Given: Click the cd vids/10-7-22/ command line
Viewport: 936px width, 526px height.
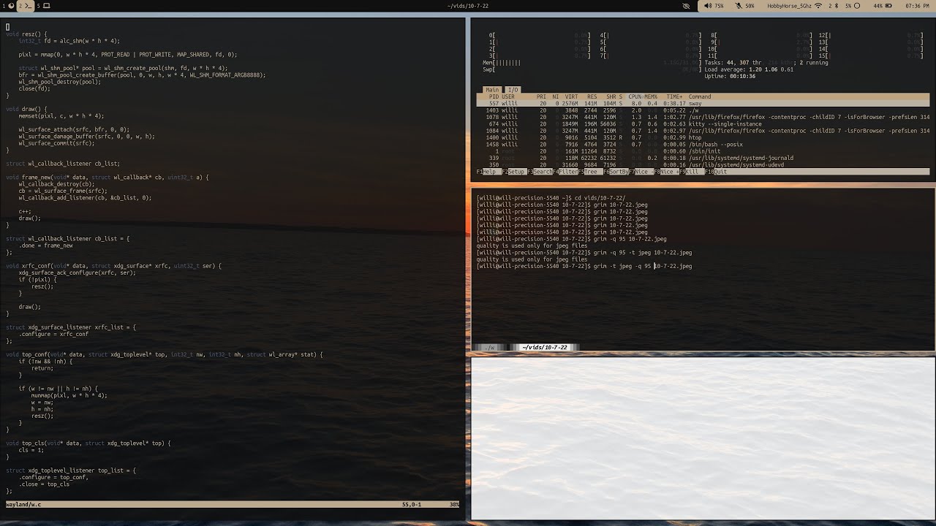Looking at the screenshot, I should pos(551,198).
